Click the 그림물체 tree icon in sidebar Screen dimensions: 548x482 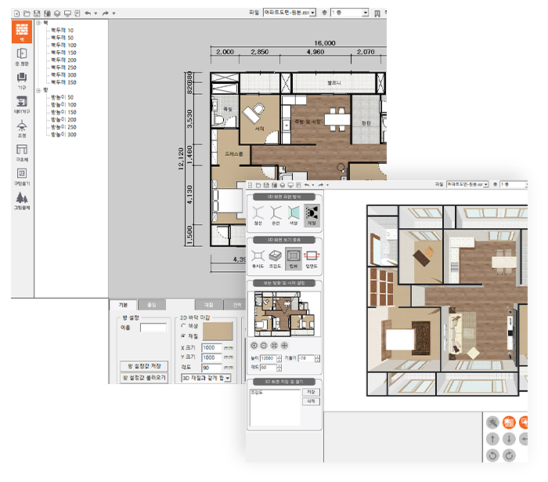click(x=22, y=200)
